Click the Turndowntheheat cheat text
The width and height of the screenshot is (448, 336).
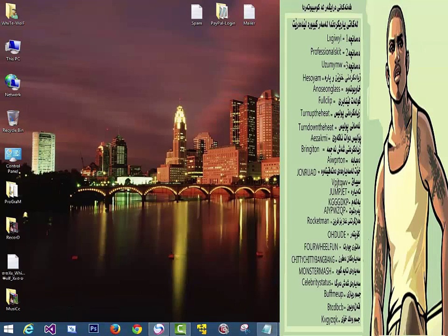coord(316,127)
